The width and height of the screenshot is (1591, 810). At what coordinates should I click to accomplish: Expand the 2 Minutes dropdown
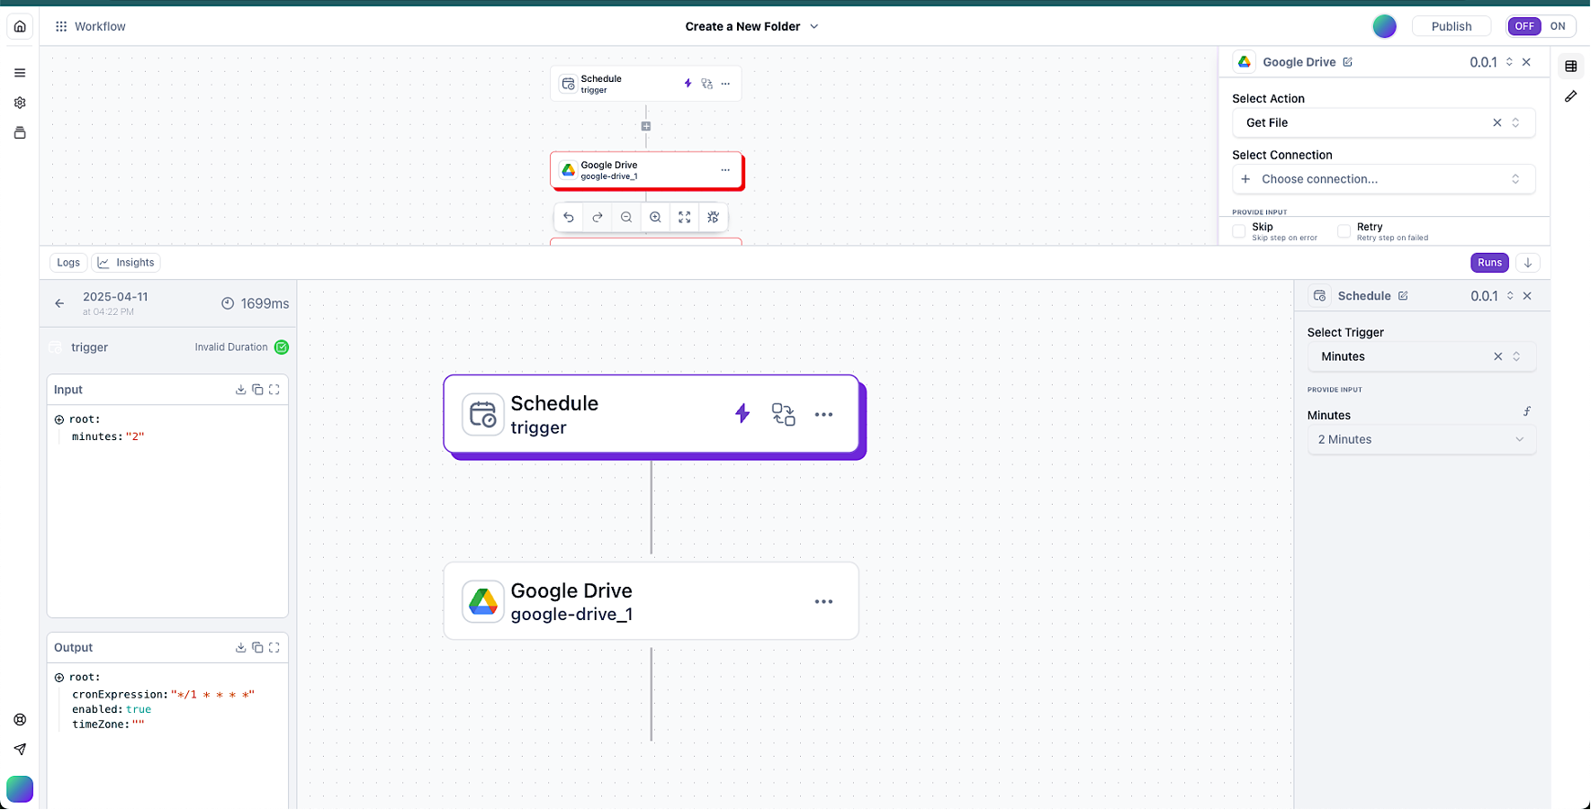point(1421,439)
